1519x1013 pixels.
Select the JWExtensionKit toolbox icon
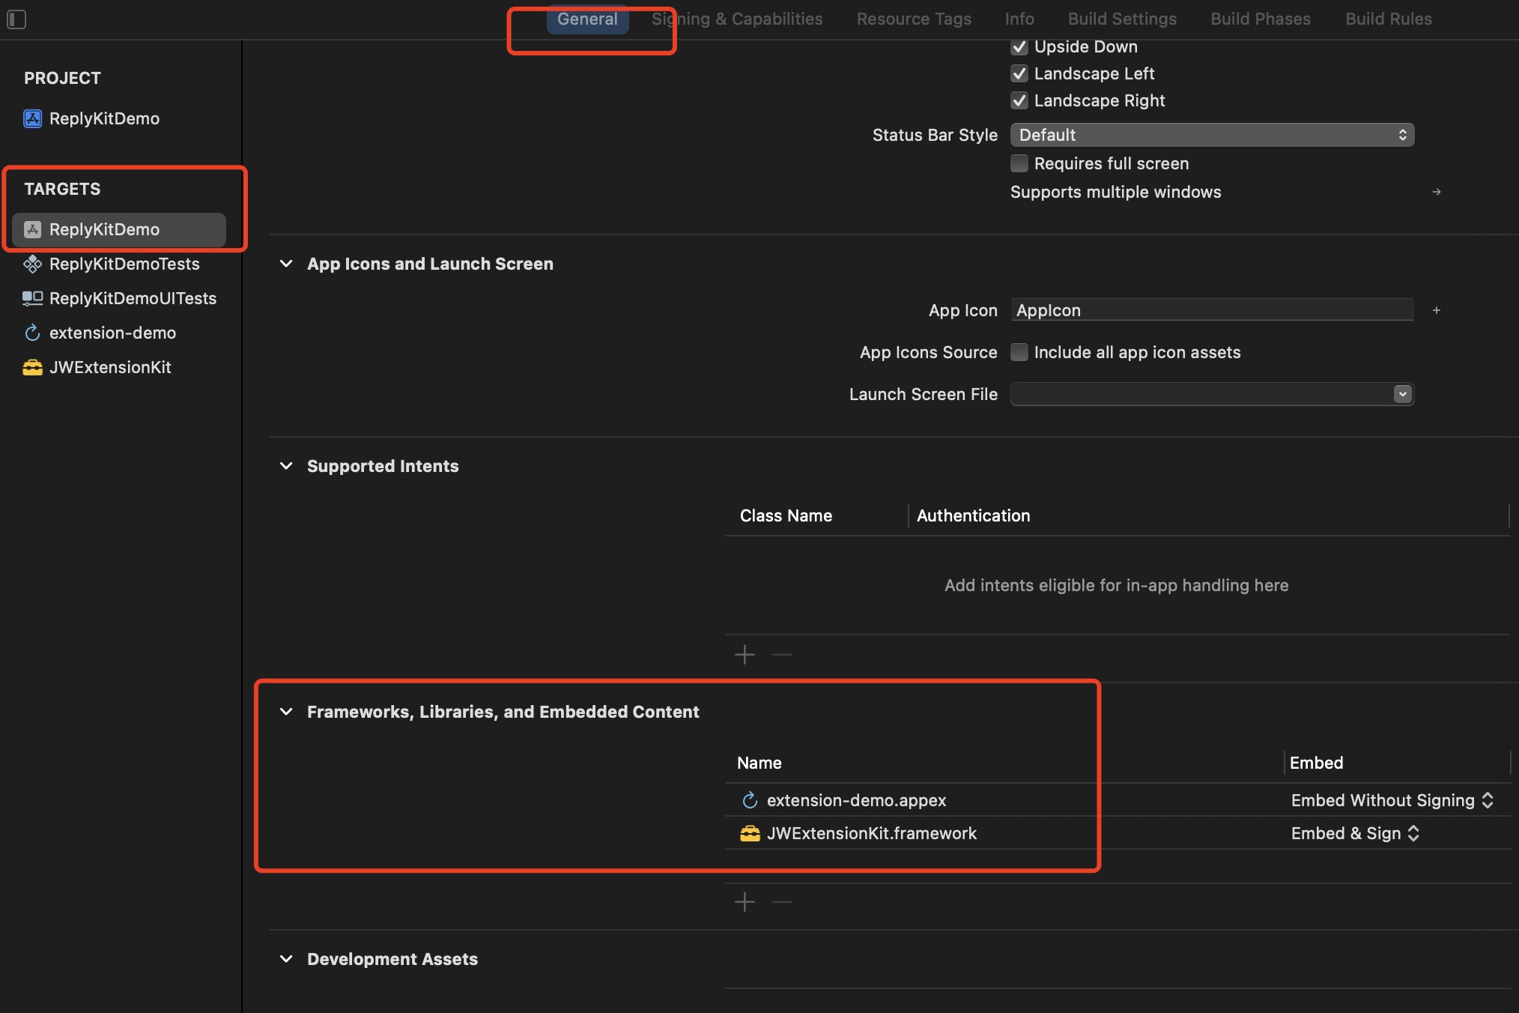click(32, 367)
